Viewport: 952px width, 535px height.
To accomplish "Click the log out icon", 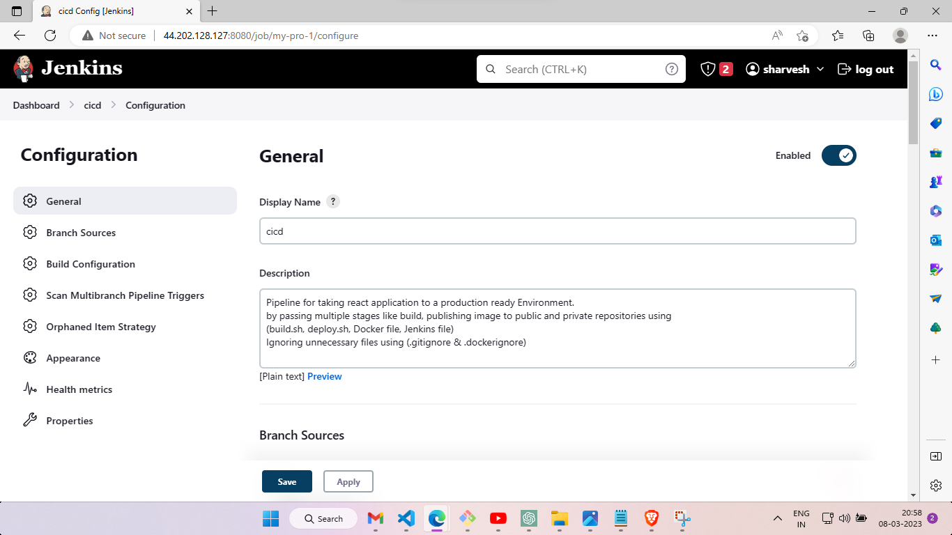I will [x=845, y=69].
